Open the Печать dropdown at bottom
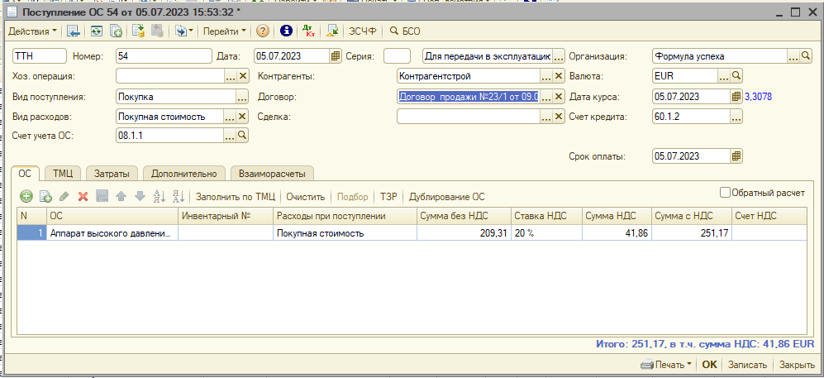 [x=666, y=365]
